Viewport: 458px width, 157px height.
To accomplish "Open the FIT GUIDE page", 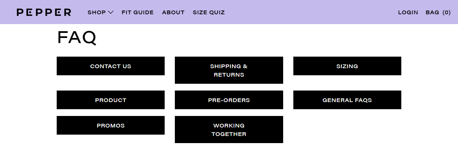I will [138, 13].
